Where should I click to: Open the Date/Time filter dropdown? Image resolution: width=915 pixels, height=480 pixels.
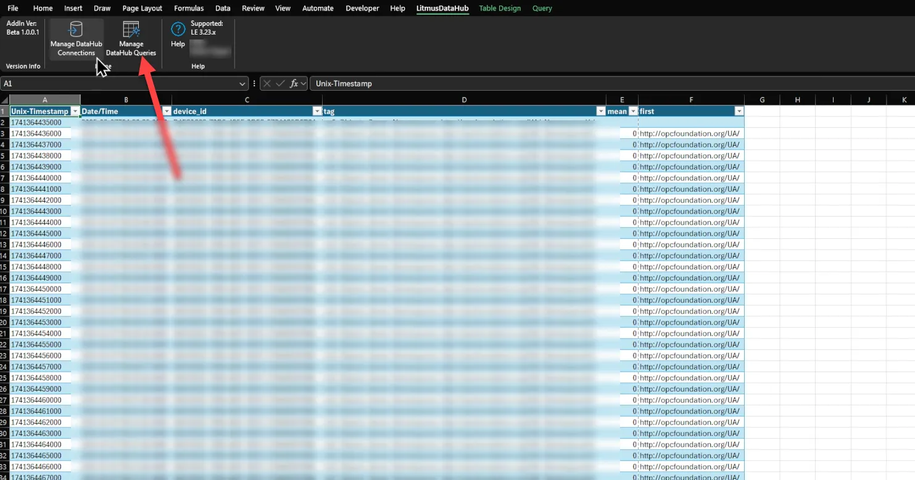point(167,111)
